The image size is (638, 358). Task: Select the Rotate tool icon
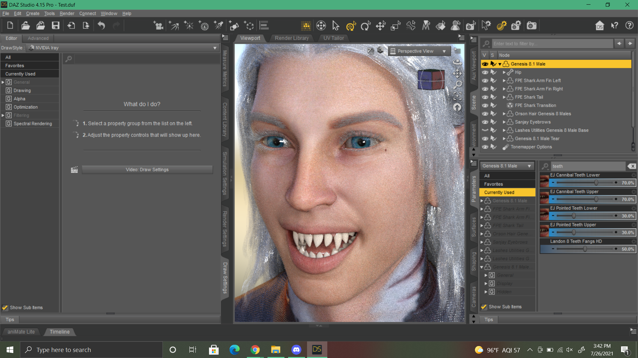pyautogui.click(x=366, y=26)
